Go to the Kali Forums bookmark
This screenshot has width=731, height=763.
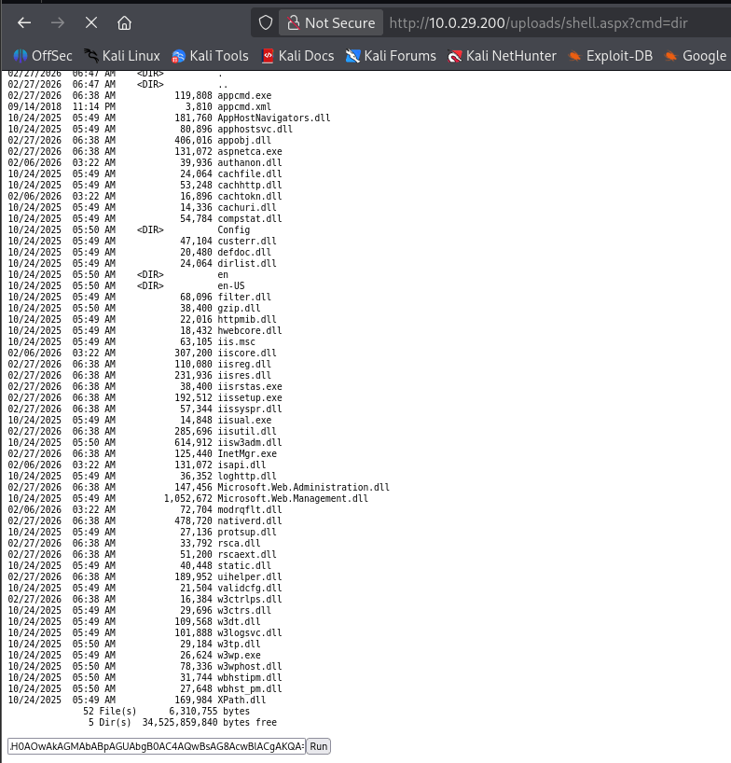(x=391, y=56)
